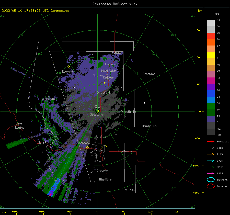Click the magenta 18TS arrow icon
Viewport: 230px width, 215px height.
click(x=211, y=174)
